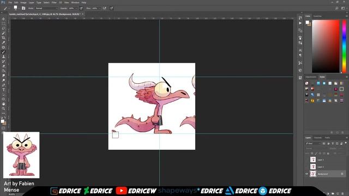Swap foreground and background colors

(x=5, y=118)
